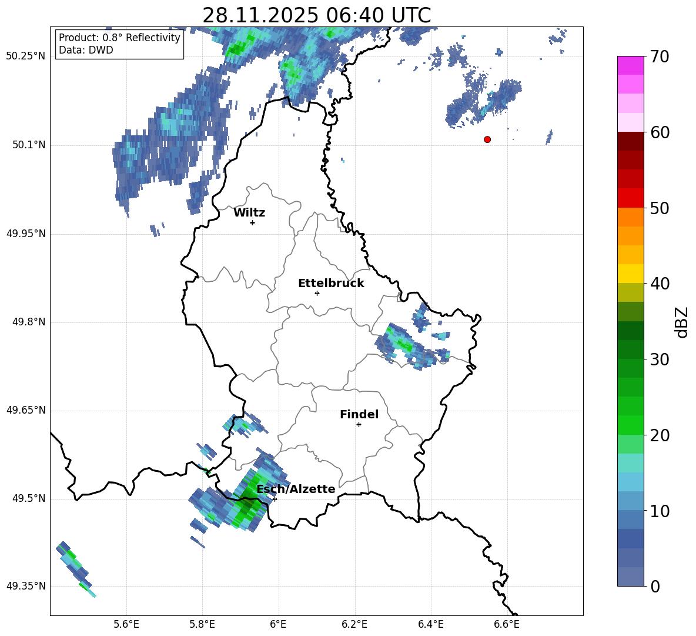Click the Wiltz station label
Image resolution: width=696 pixels, height=636 pixels.
[x=249, y=213]
